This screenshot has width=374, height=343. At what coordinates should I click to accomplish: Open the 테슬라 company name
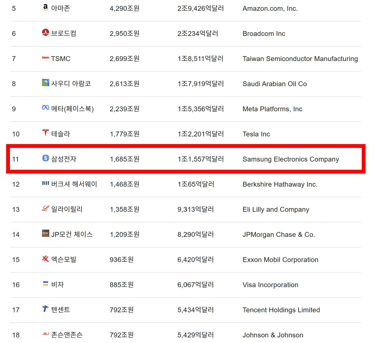coord(60,134)
